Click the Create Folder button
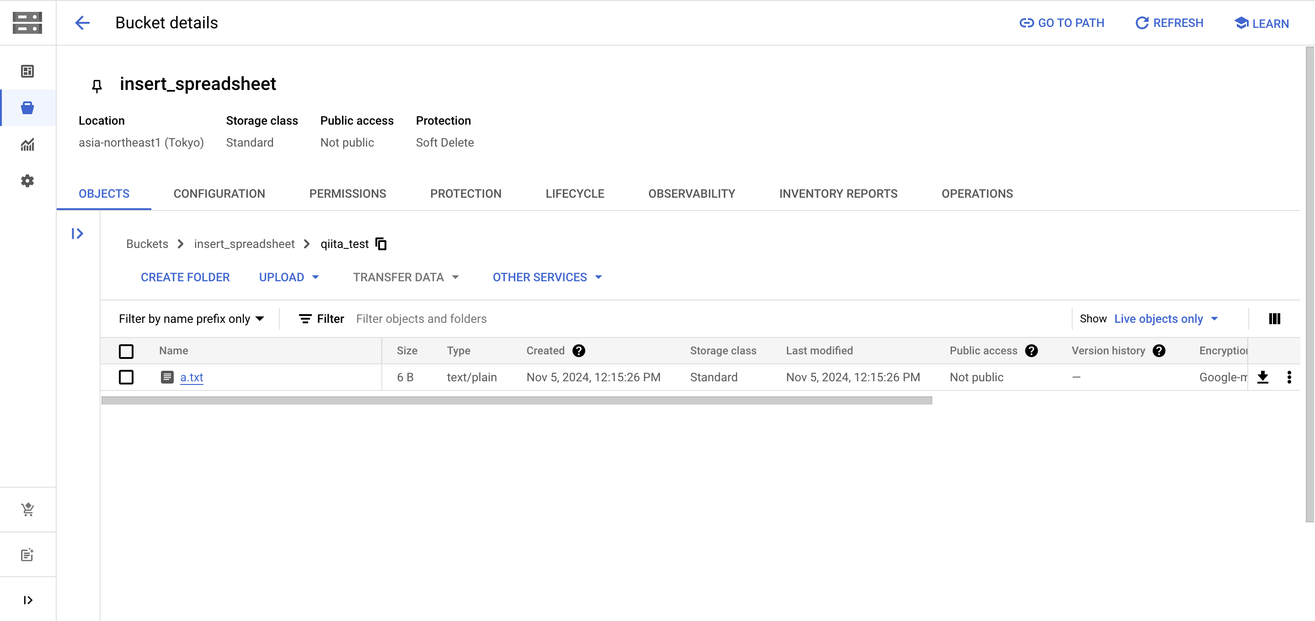Viewport: 1315px width, 621px height. [x=185, y=277]
